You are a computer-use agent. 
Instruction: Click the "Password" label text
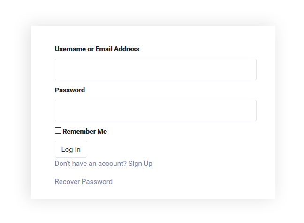pyautogui.click(x=70, y=90)
